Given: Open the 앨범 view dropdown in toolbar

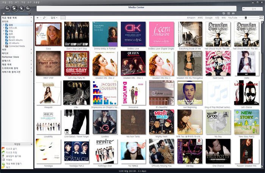Looking at the screenshot, I should click(54, 18).
